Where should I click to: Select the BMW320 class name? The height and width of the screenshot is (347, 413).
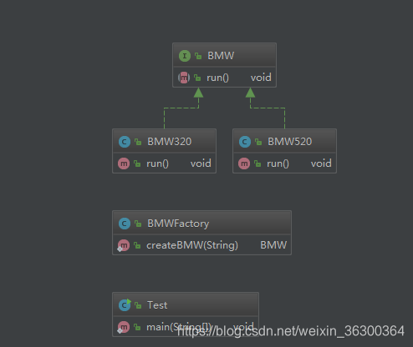170,142
